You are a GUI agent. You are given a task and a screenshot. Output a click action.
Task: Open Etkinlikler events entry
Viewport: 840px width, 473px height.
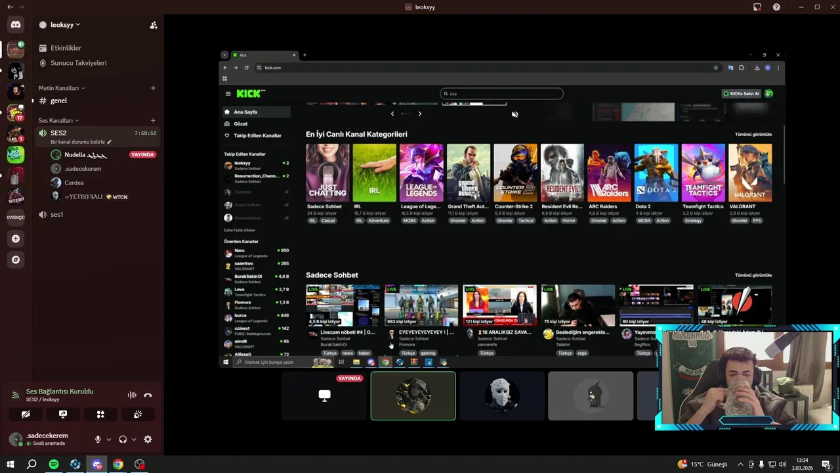click(x=66, y=48)
